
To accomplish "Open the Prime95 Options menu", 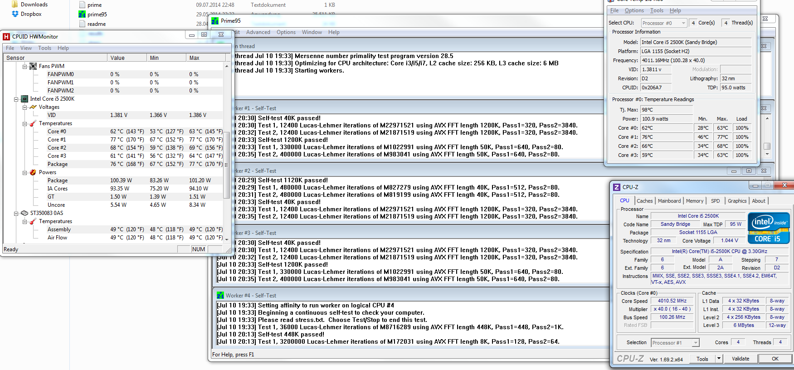I will [286, 32].
